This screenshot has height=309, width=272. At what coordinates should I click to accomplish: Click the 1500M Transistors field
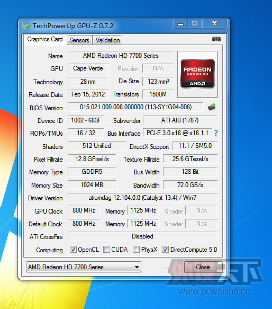click(x=158, y=94)
